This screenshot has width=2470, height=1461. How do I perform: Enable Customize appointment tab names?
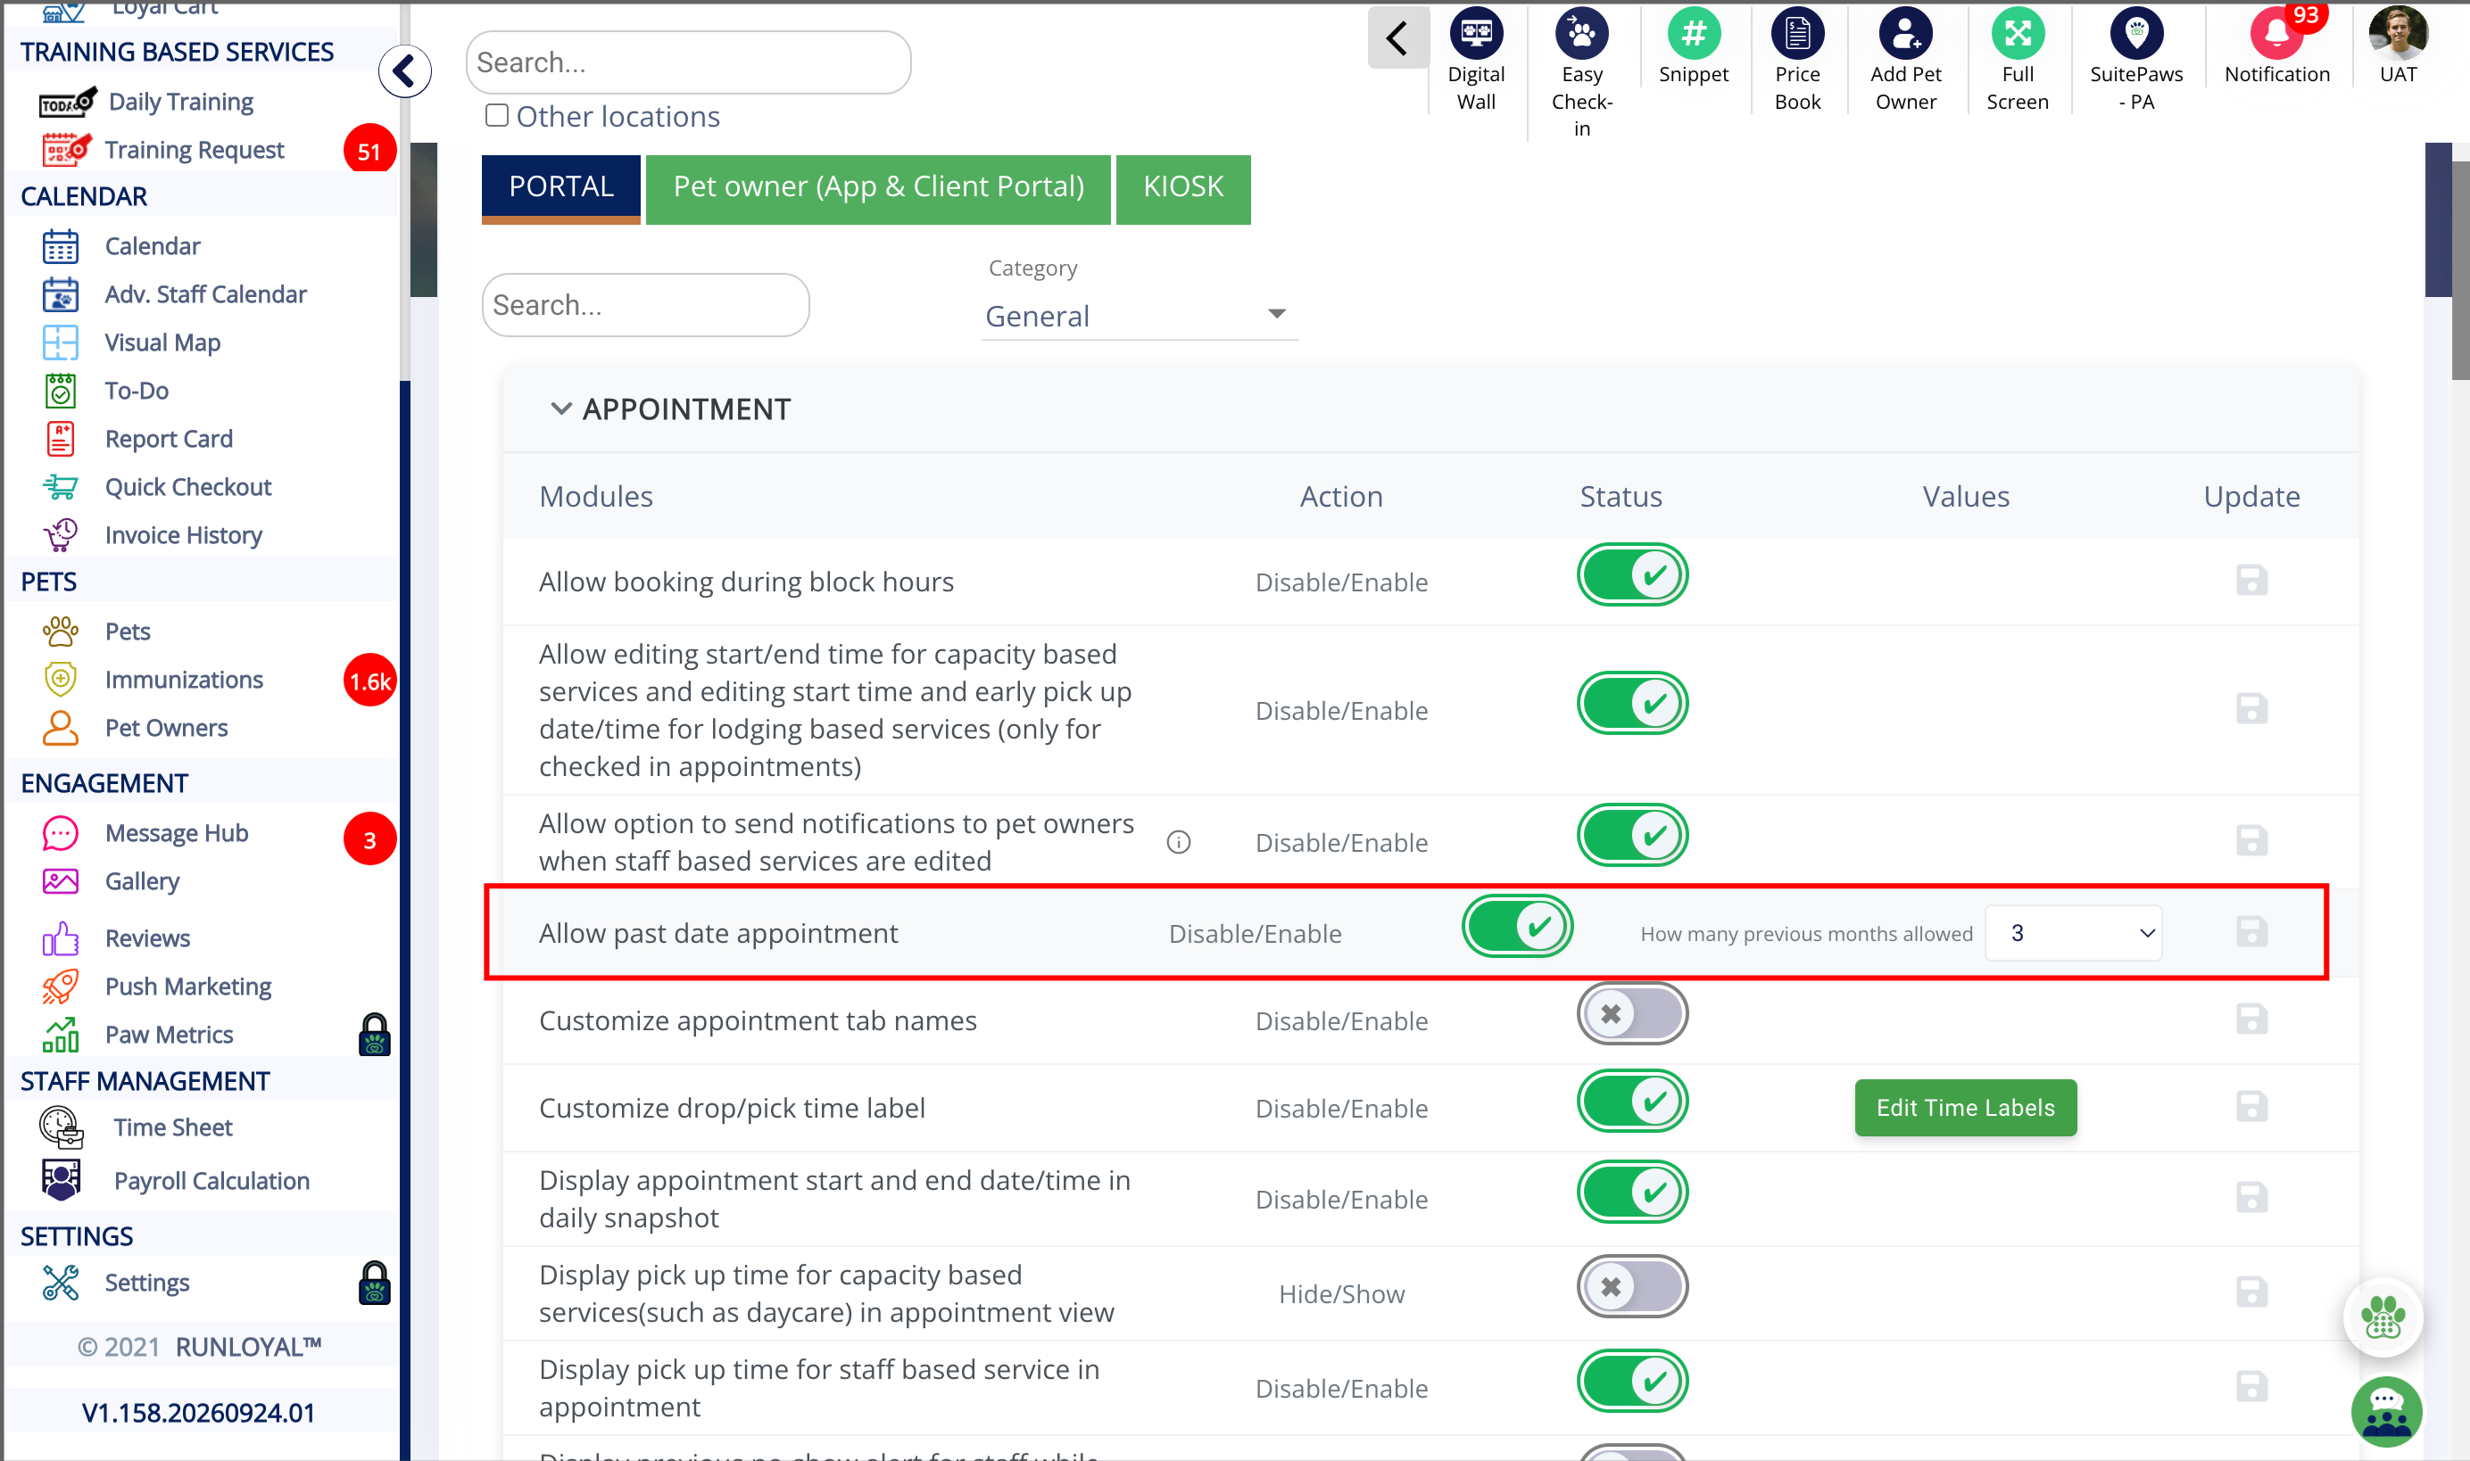(x=1632, y=1014)
